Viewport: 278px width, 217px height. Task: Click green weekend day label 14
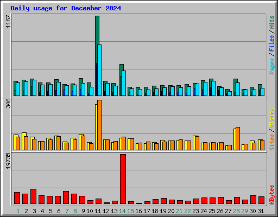(122, 211)
